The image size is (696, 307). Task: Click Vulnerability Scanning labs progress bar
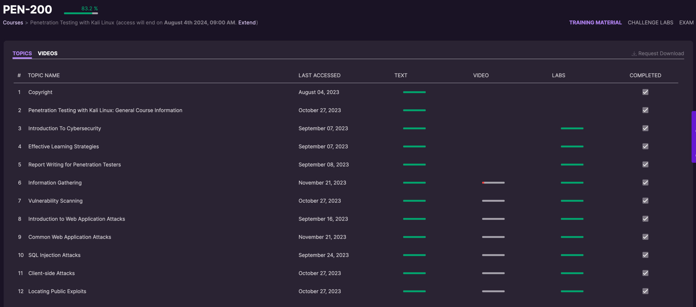572,201
